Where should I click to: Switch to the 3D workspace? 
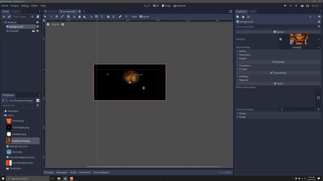(x=156, y=6)
